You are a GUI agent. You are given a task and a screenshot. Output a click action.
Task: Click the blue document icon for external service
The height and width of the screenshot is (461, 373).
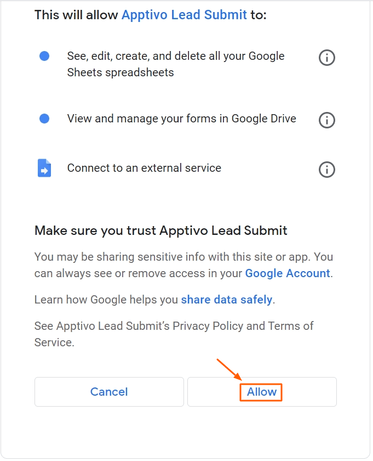(44, 168)
